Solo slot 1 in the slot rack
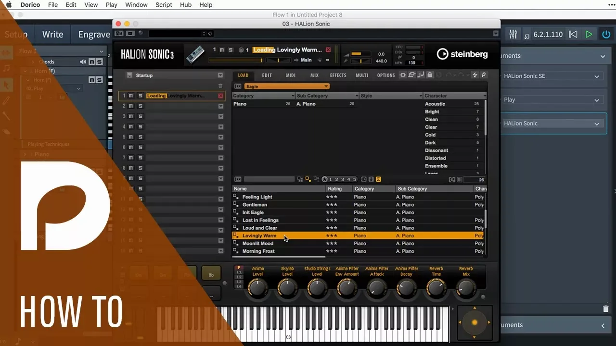This screenshot has width=616, height=346. [x=140, y=96]
